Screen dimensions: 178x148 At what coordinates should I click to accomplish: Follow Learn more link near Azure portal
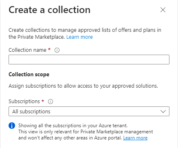[135, 138]
